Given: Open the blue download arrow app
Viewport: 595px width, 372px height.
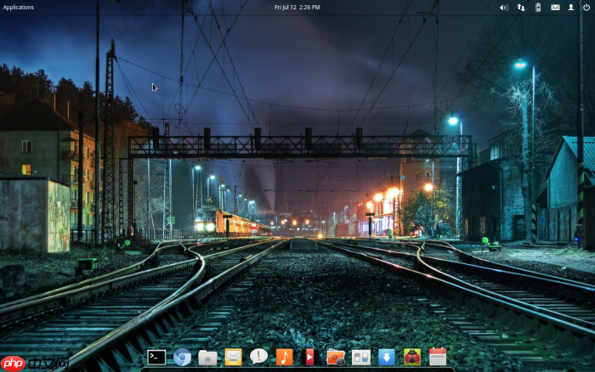Looking at the screenshot, I should pos(387,358).
